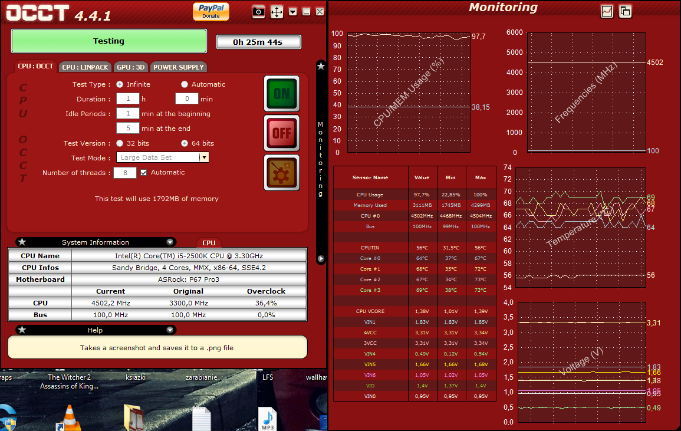Image resolution: width=681 pixels, height=431 pixels.
Task: Switch to CPU : OCCT tab
Action: pos(35,66)
